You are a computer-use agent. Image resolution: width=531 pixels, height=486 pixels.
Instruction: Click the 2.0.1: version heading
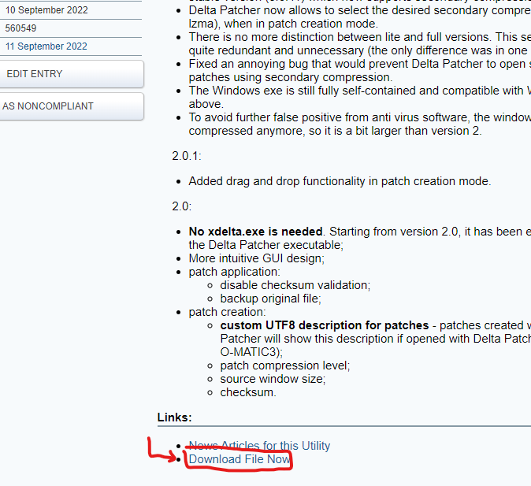click(x=187, y=156)
